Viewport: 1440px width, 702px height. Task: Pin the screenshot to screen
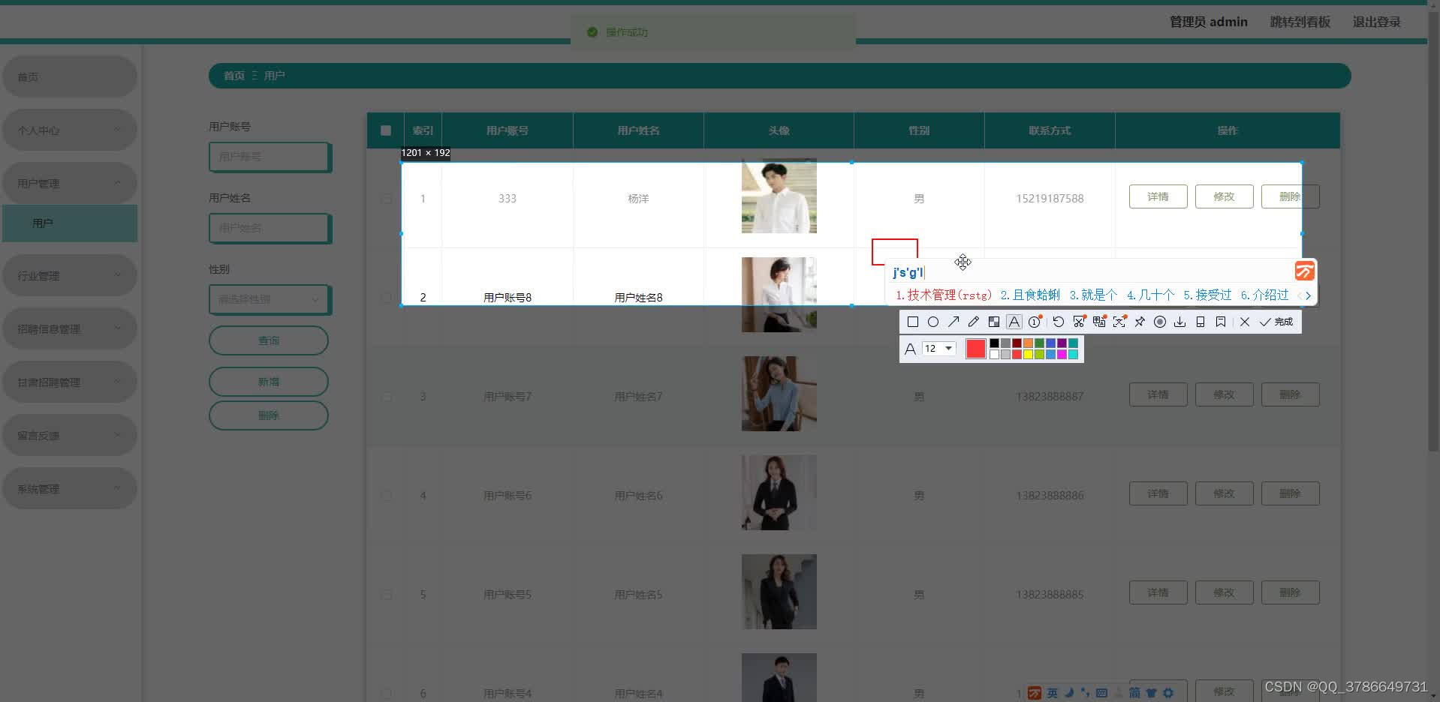coord(1140,322)
